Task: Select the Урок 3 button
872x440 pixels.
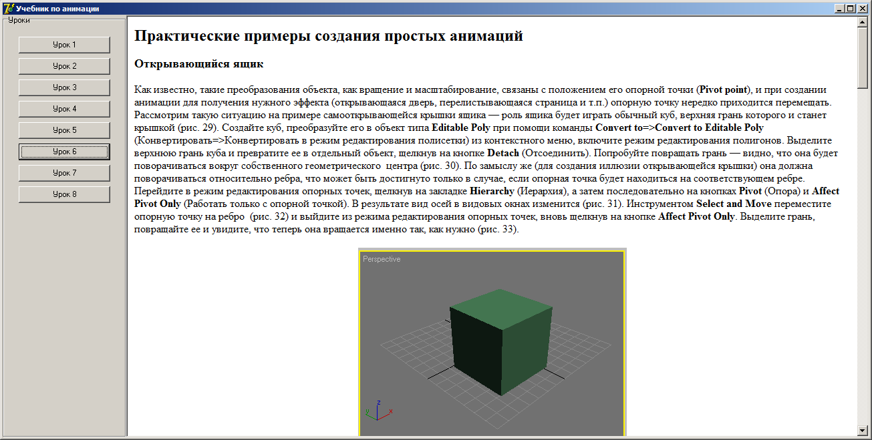Action: 64,87
